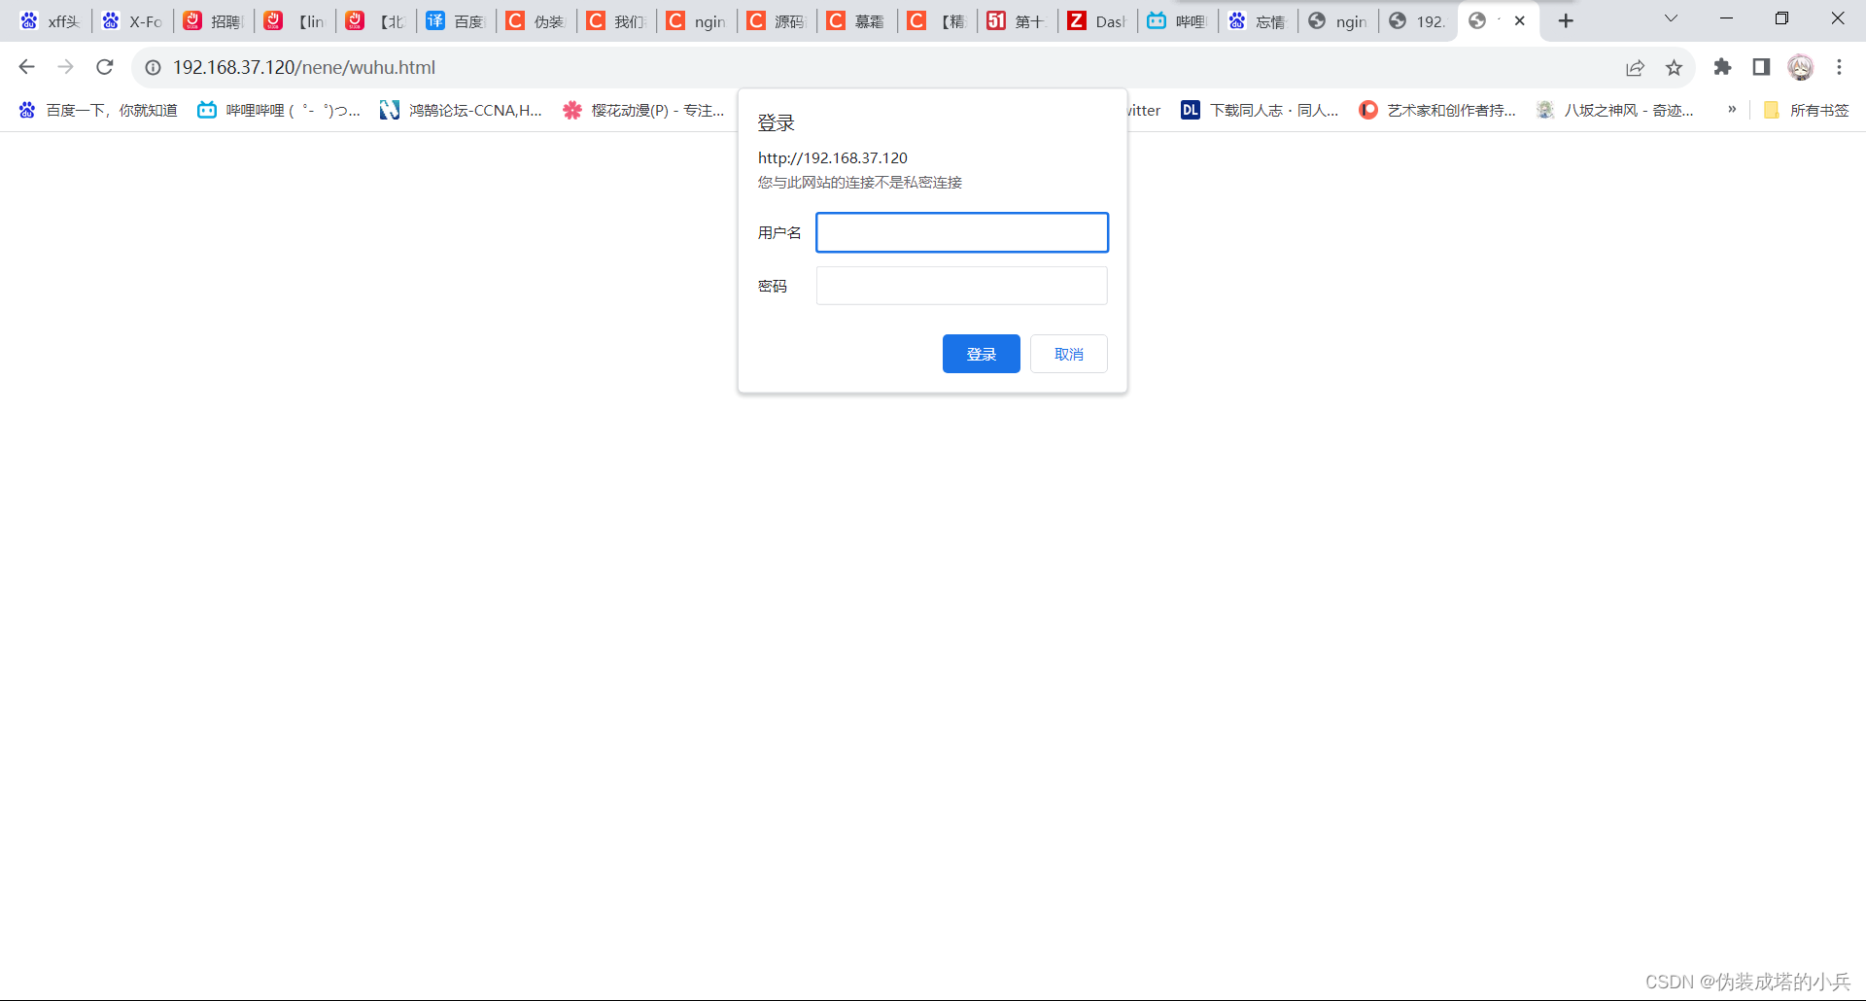This screenshot has width=1866, height=1001.
Task: Open the 哔哩哔哩 bookmark
Action: click(x=278, y=110)
